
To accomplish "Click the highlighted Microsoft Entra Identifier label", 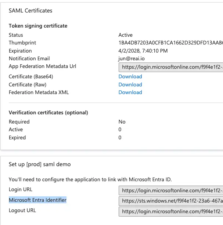I will (37, 200).
